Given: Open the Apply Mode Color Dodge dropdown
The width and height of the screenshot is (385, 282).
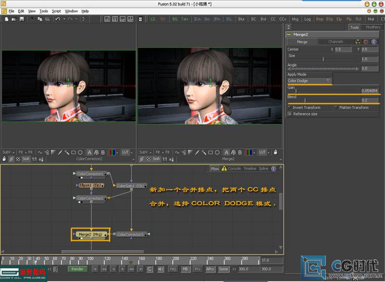Looking at the screenshot, I should tap(309, 81).
